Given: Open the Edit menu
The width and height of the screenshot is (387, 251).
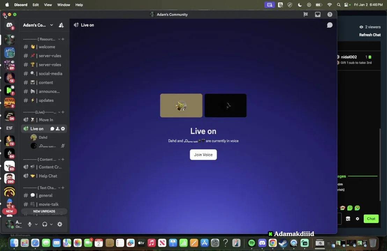Looking at the screenshot, I should pos(36,5).
